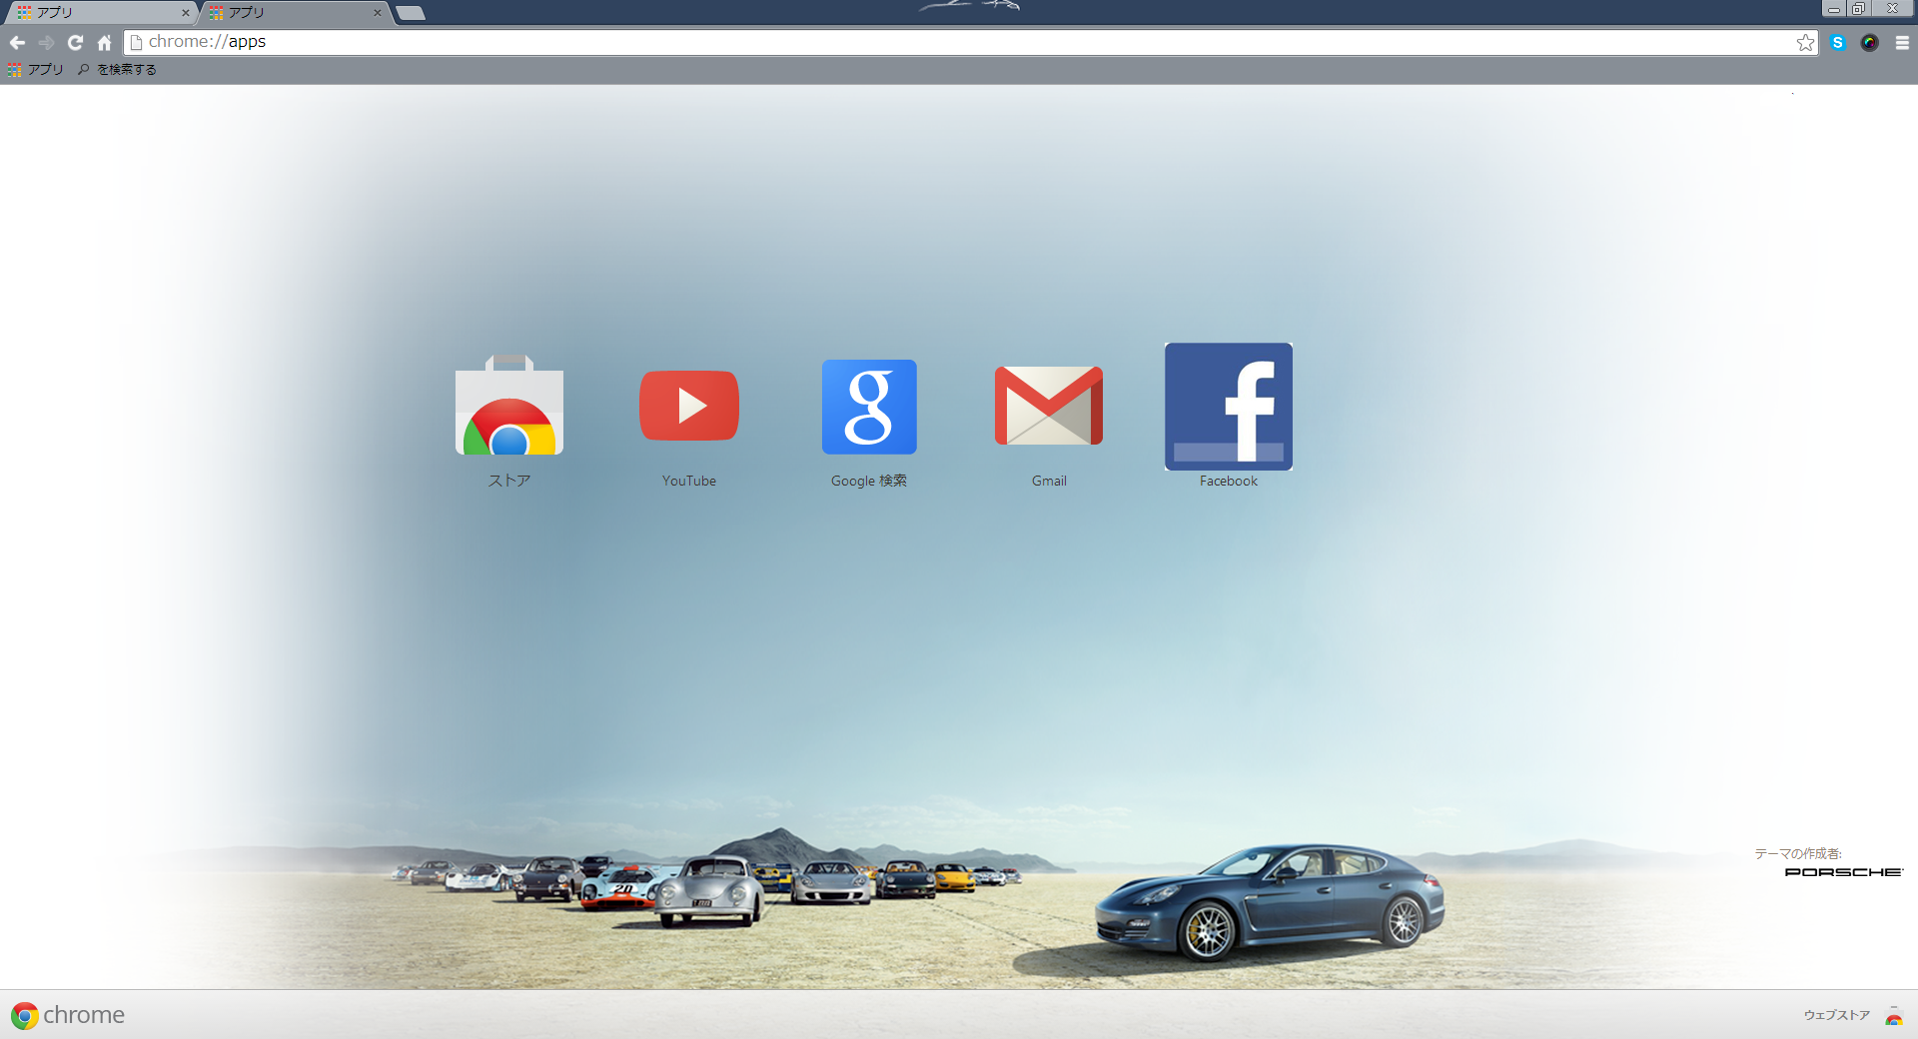Open the Chrome Web Store app icon

pos(509,406)
